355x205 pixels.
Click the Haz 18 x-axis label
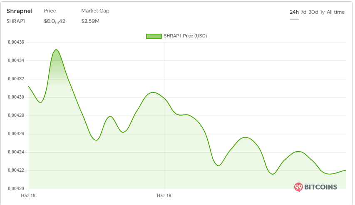pos(28,195)
